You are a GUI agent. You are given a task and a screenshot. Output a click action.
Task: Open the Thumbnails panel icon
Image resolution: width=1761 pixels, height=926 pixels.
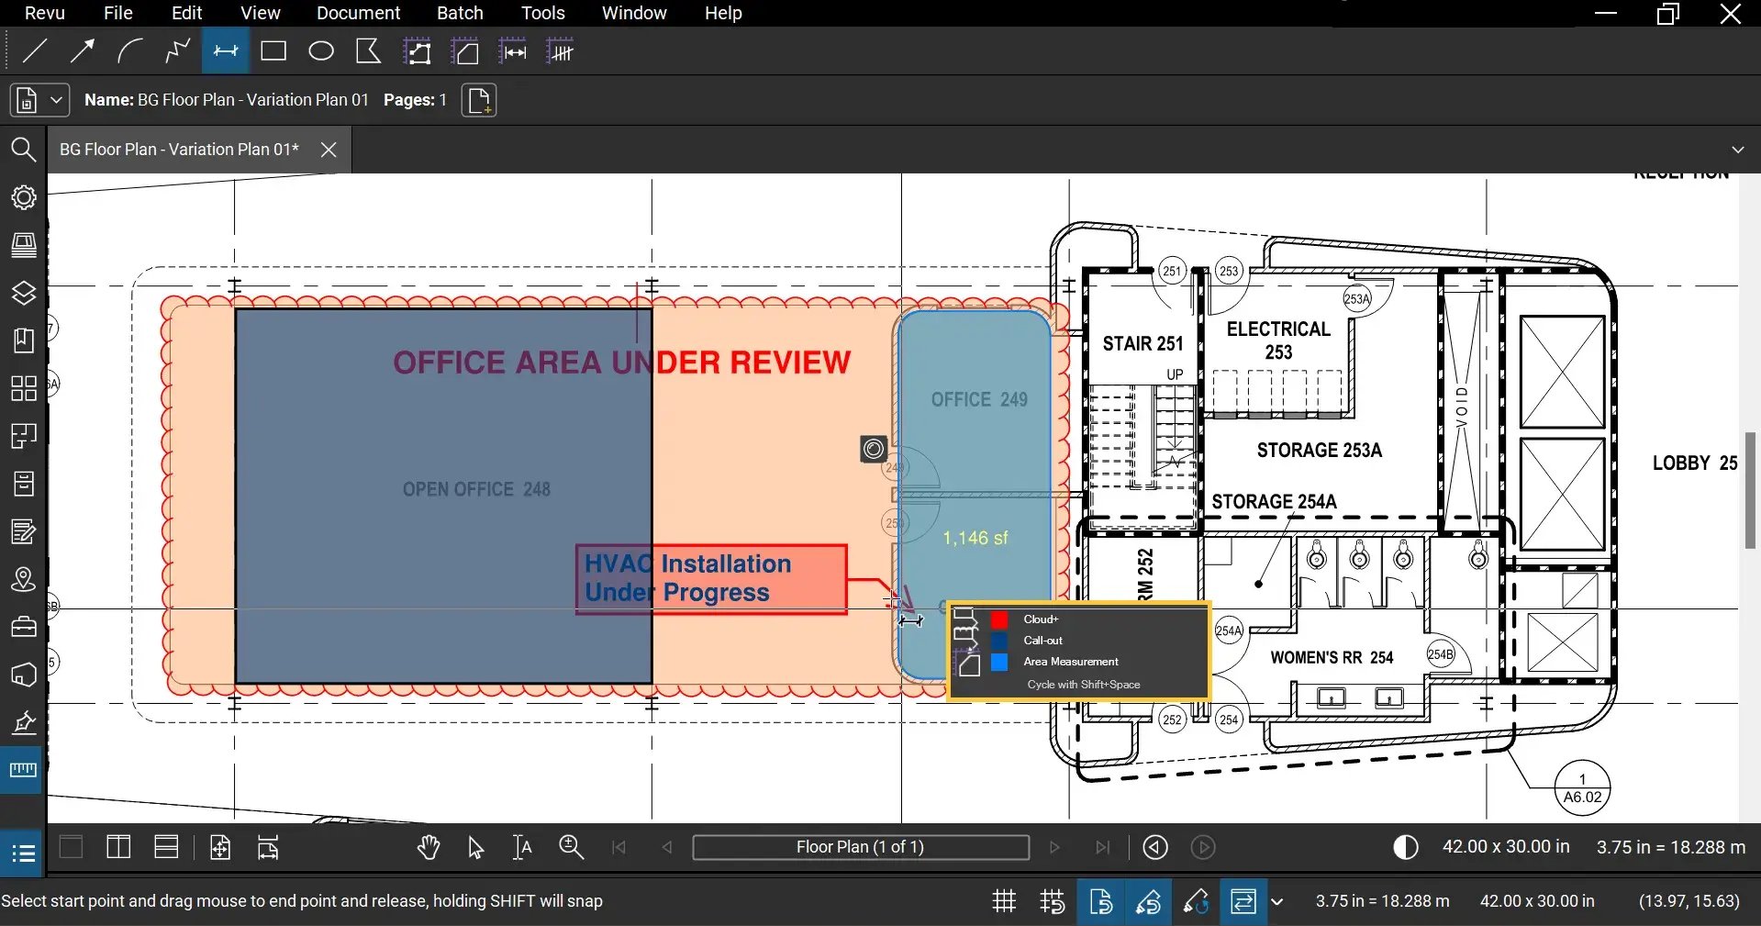24,388
